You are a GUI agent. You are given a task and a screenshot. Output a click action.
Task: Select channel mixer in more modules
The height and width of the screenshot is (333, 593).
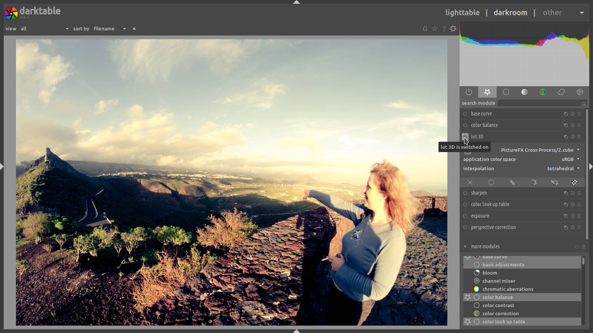pyautogui.click(x=522, y=281)
